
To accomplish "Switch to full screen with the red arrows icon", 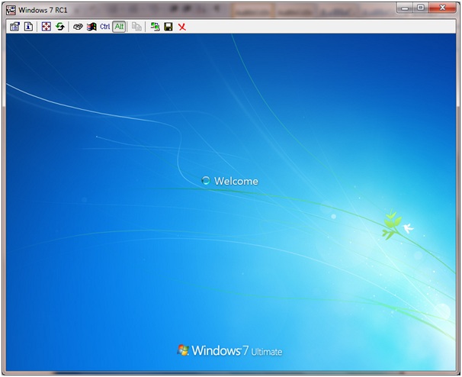I will (x=47, y=27).
